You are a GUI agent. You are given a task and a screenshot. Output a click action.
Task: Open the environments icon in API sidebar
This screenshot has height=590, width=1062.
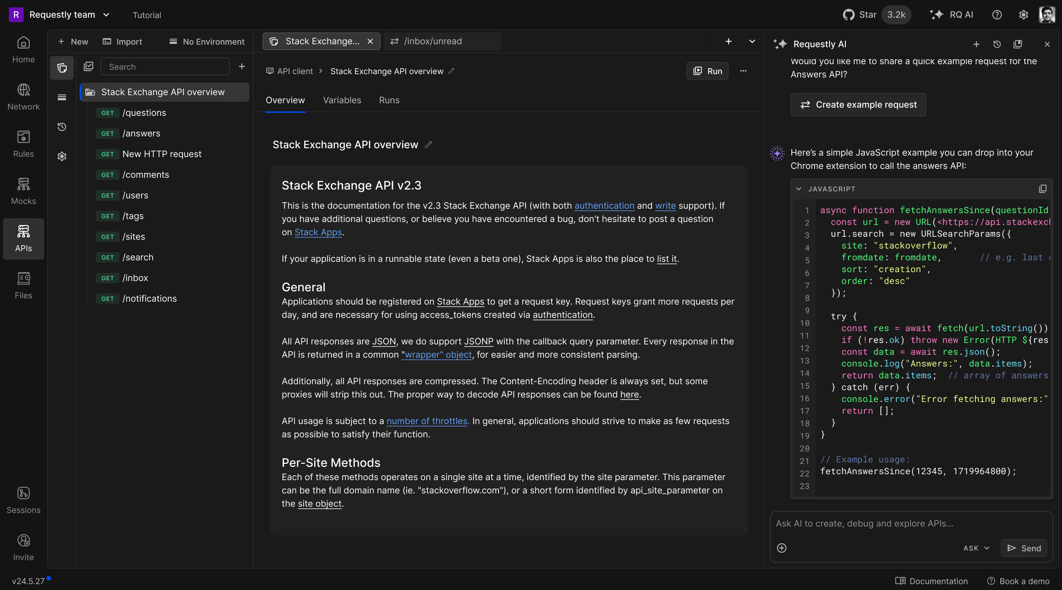tap(62, 97)
